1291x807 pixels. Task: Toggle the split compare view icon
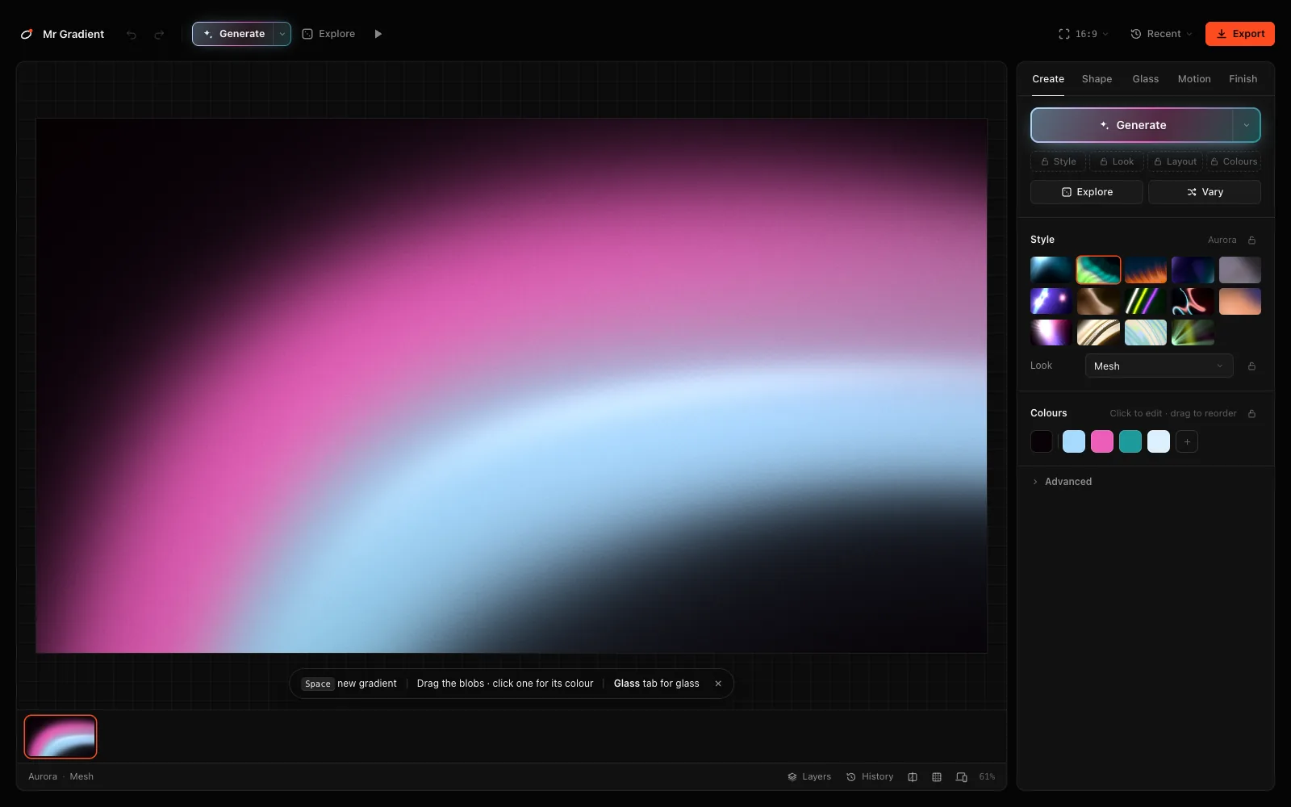tap(913, 776)
